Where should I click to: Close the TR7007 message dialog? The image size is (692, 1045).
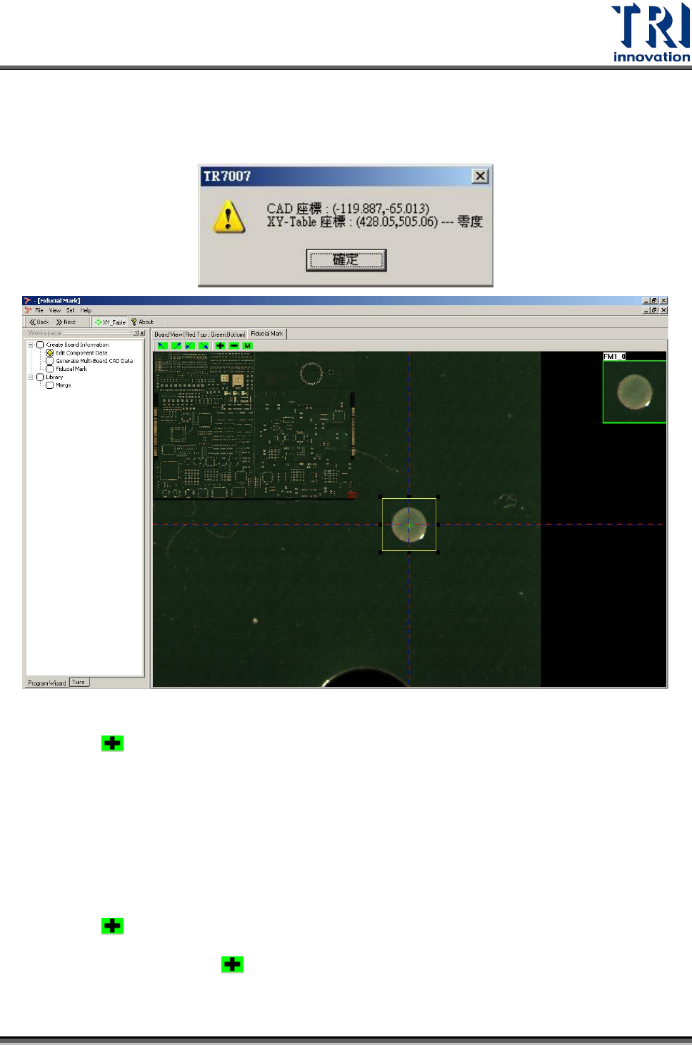pos(481,176)
